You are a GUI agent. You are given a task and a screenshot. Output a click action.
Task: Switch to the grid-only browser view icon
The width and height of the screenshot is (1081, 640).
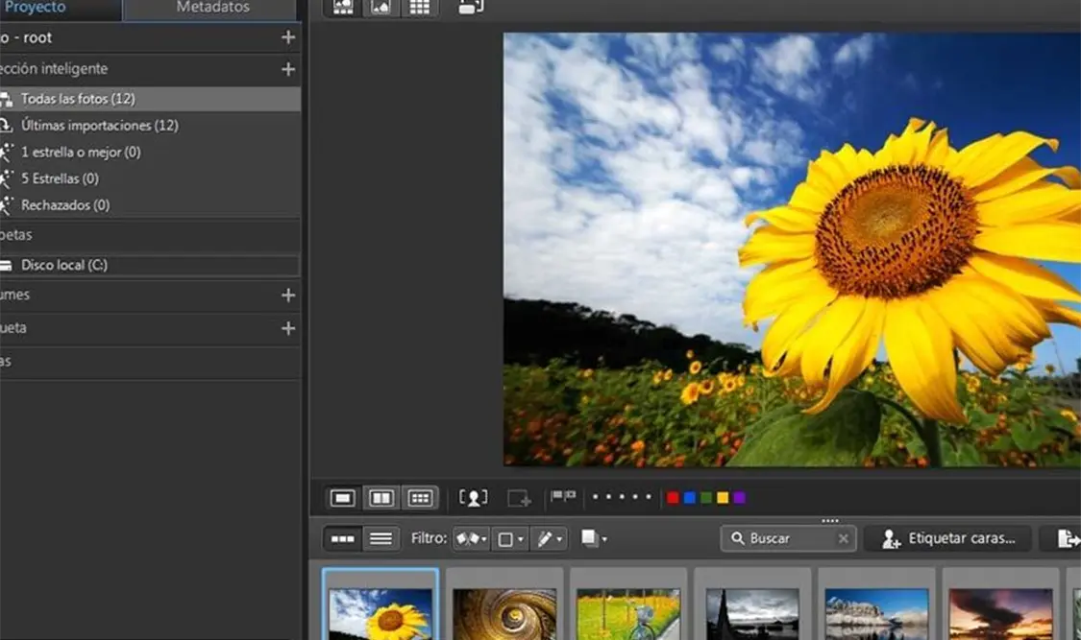pos(419,8)
